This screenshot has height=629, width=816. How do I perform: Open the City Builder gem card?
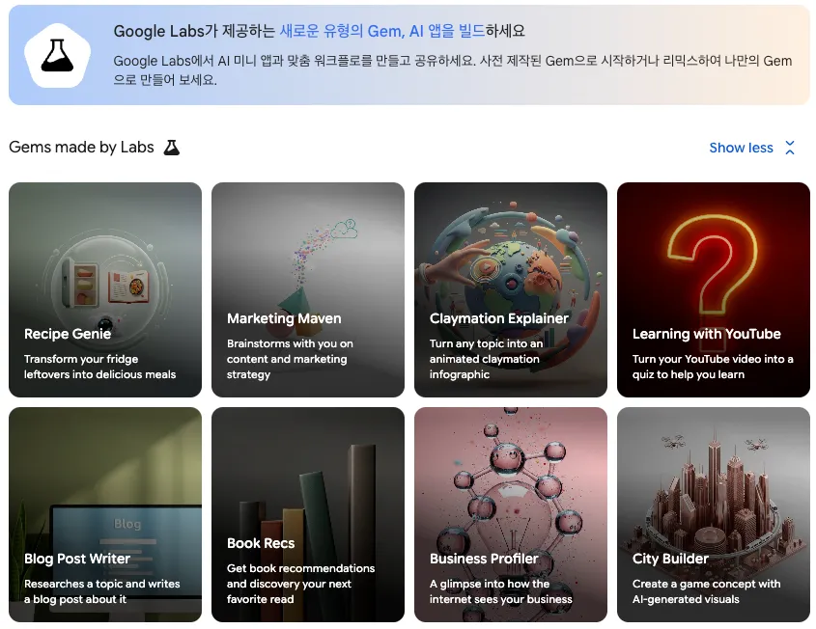click(713, 514)
